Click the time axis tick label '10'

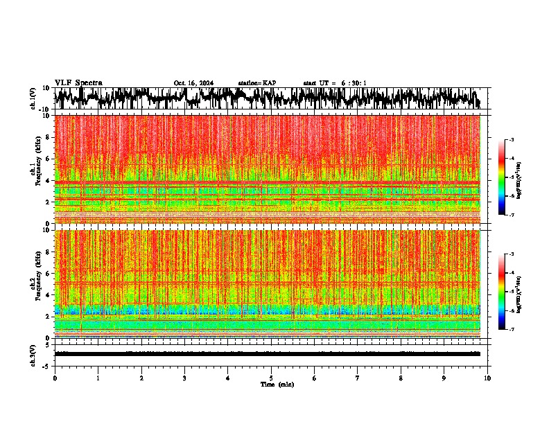tap(487, 378)
